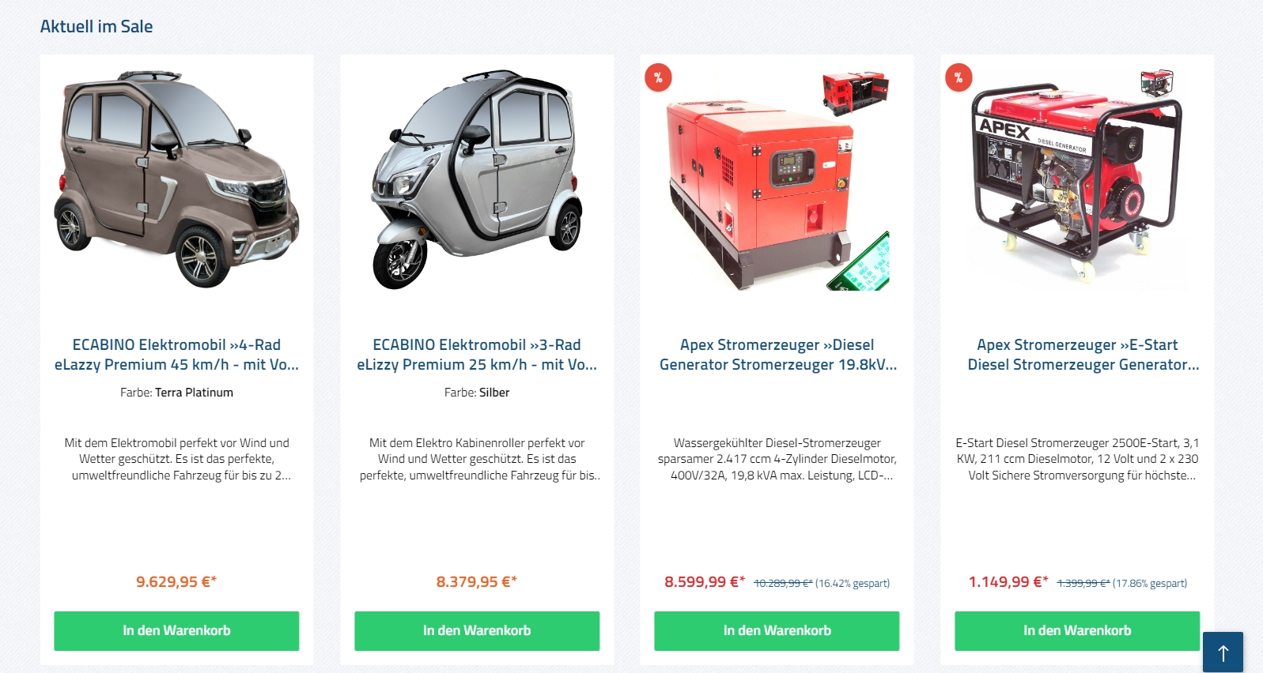Open the ECABINO Elektromobil 3-Rad title link

(x=477, y=355)
